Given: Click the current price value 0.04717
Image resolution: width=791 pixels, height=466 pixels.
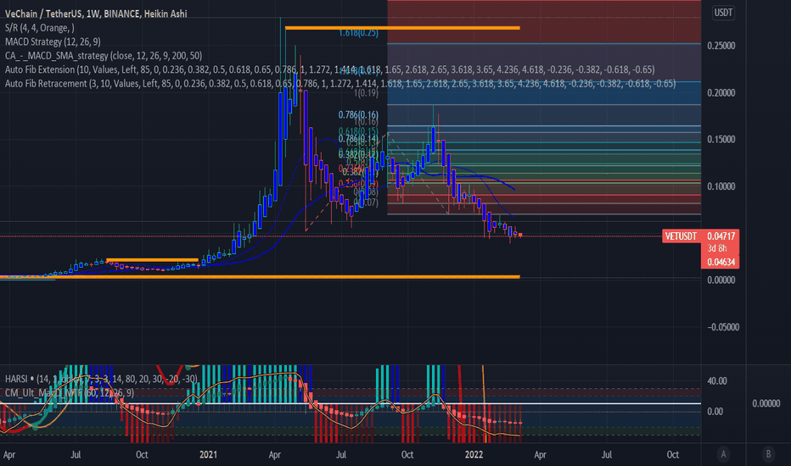Looking at the screenshot, I should [x=721, y=236].
